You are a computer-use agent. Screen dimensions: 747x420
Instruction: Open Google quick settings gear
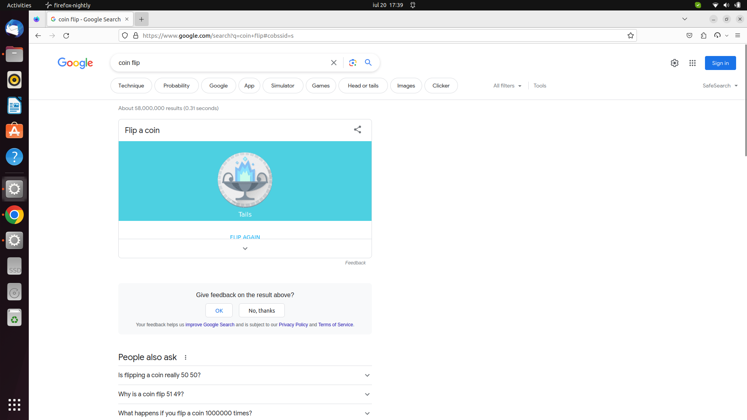pos(675,63)
